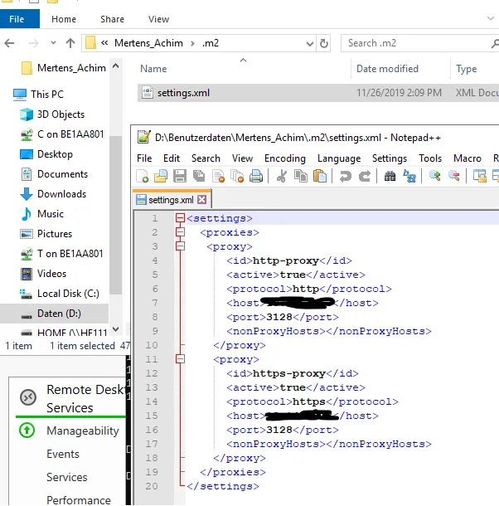
Task: Click the Print icon in Notepad++
Action: [256, 176]
